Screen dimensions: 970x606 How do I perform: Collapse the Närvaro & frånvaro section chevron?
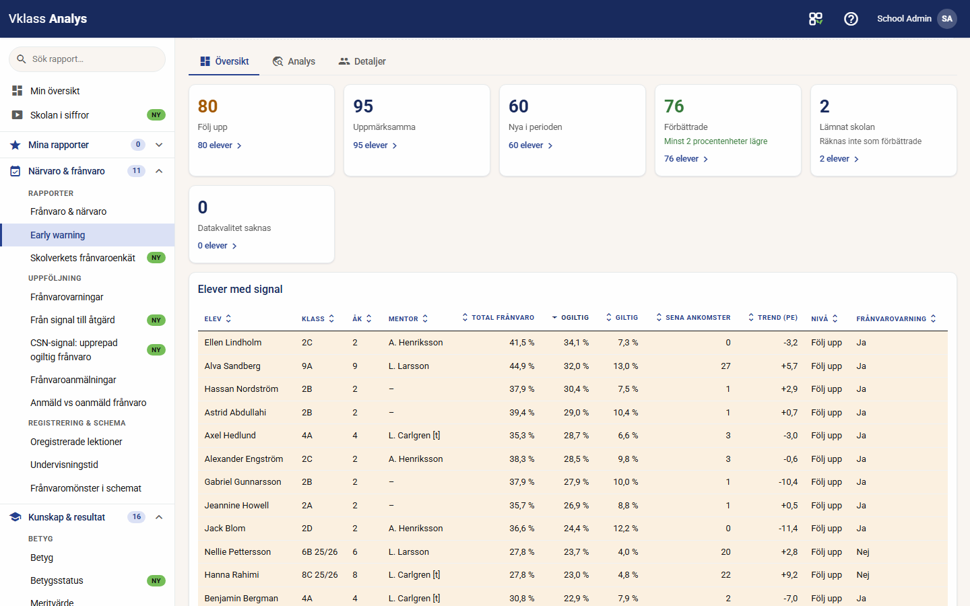point(159,171)
